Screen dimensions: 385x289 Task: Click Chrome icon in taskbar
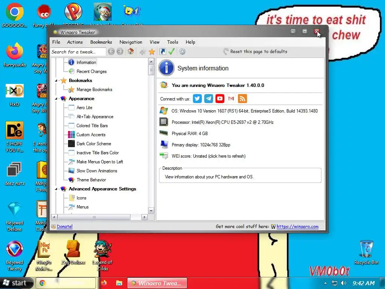click(x=42, y=283)
